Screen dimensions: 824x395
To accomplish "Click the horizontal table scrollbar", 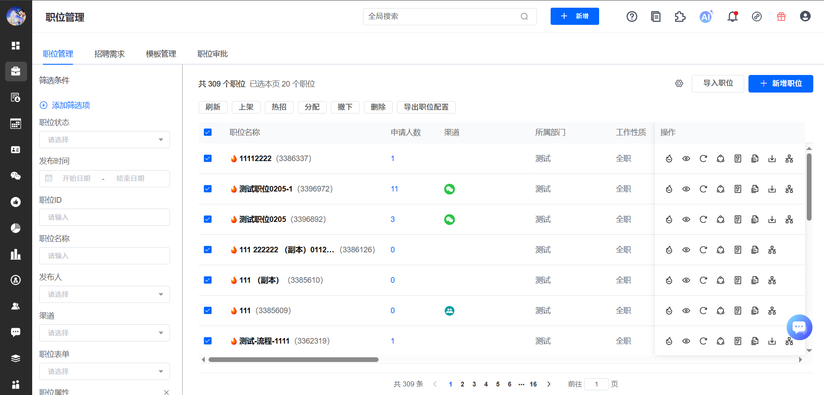I will [294, 360].
